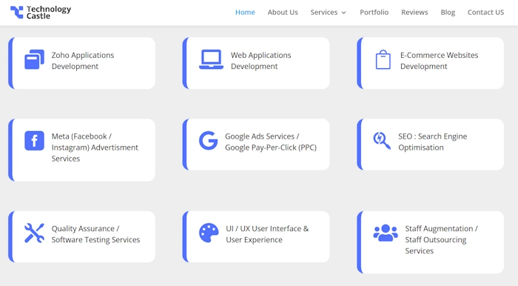This screenshot has width=518, height=286.
Task: Visit the Blog page
Action: (448, 13)
